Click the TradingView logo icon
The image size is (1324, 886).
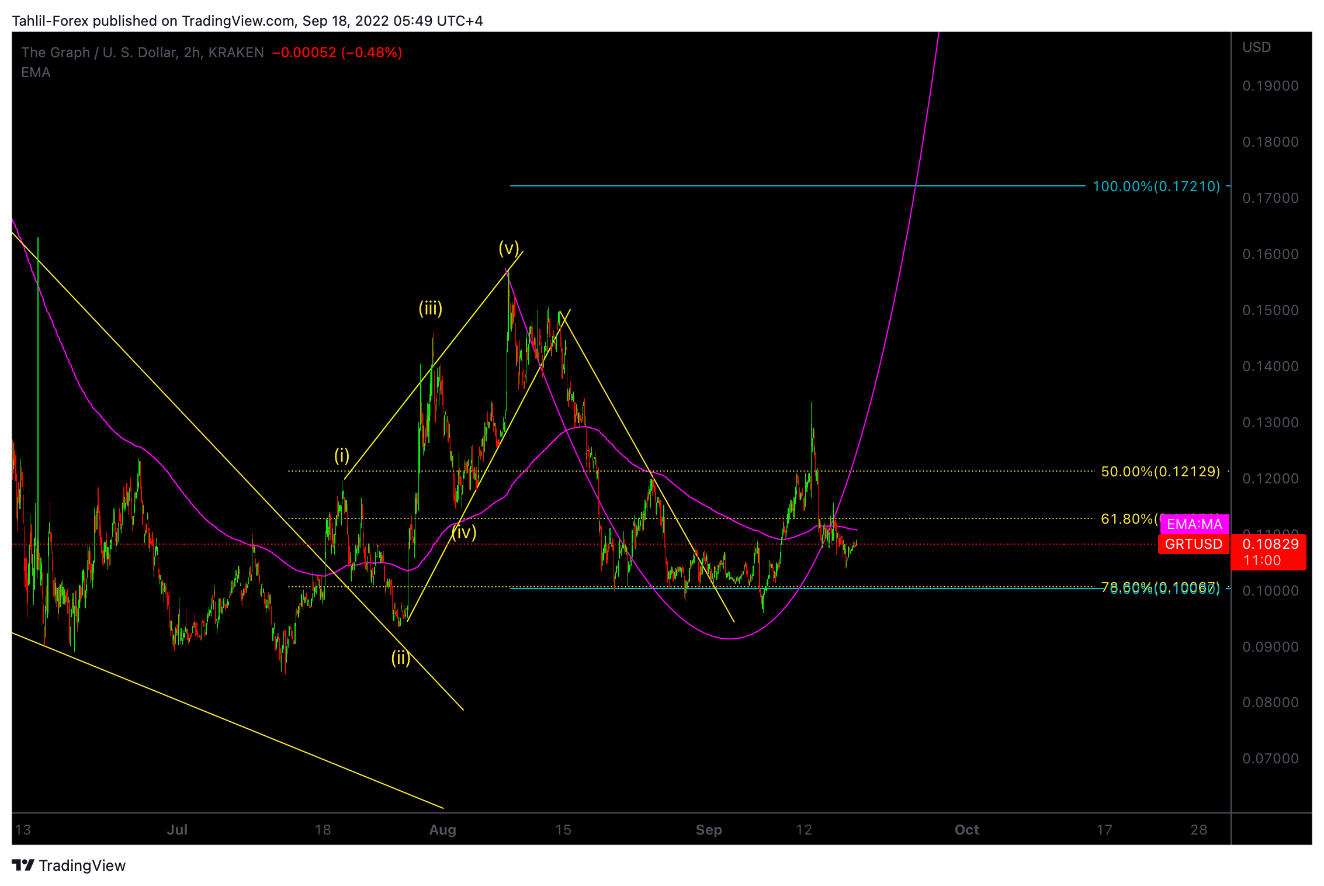(x=23, y=865)
